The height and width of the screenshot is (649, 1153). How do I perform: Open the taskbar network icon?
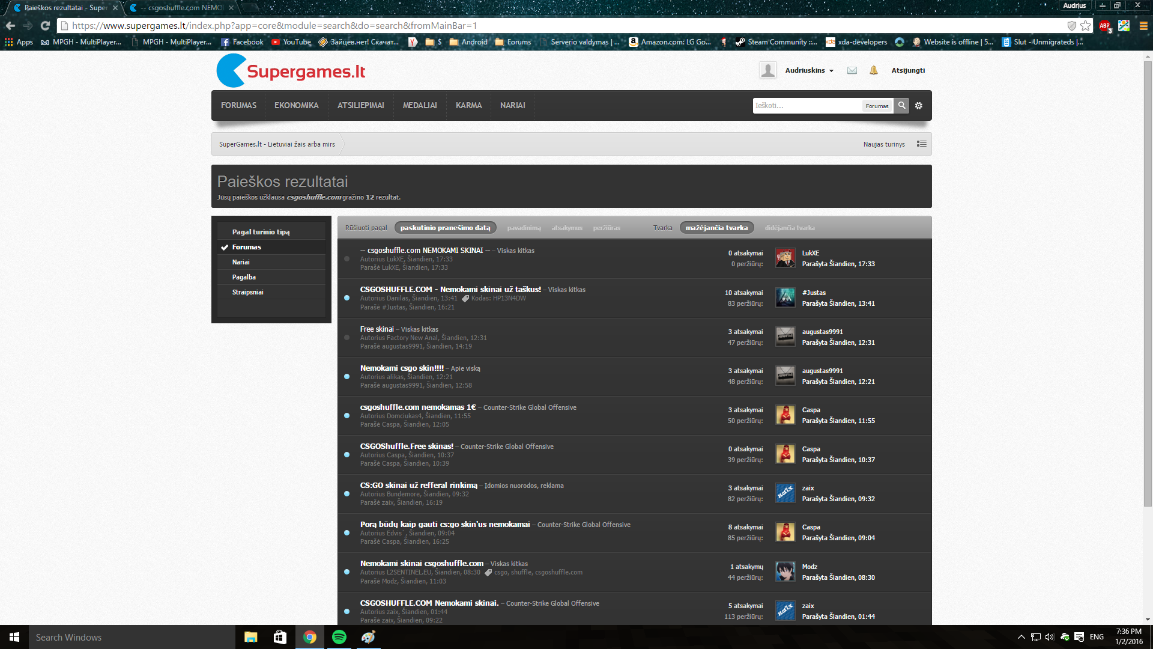click(x=1035, y=637)
